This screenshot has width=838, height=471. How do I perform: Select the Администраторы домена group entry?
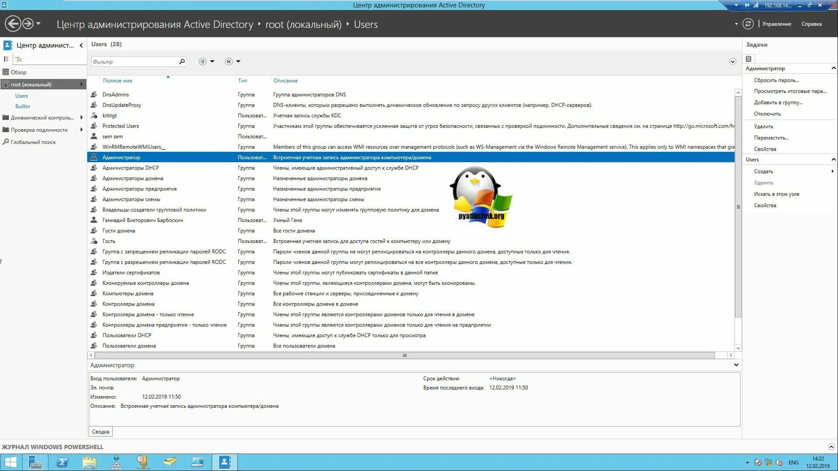pos(132,178)
